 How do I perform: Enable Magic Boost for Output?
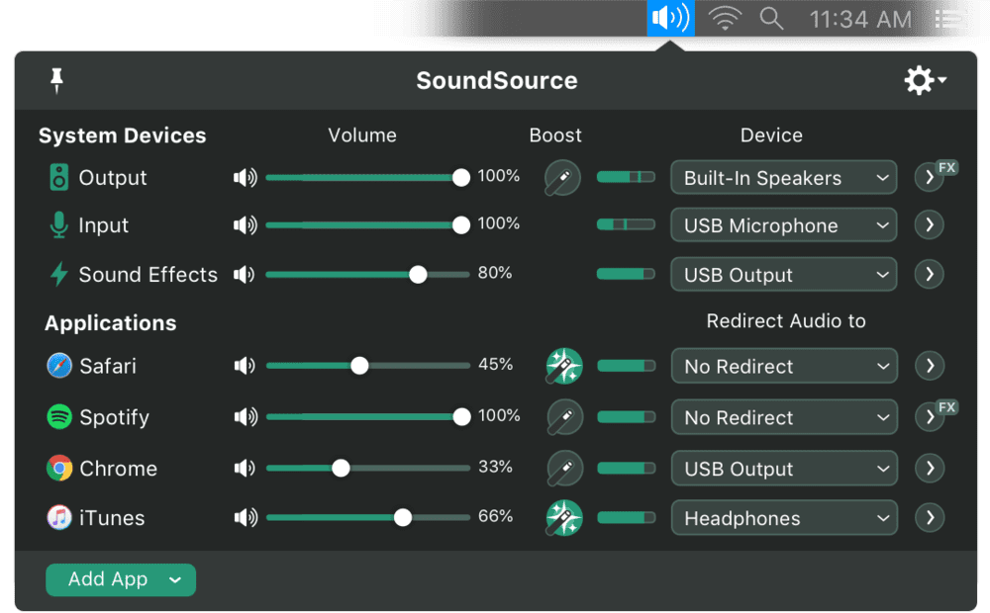point(562,178)
